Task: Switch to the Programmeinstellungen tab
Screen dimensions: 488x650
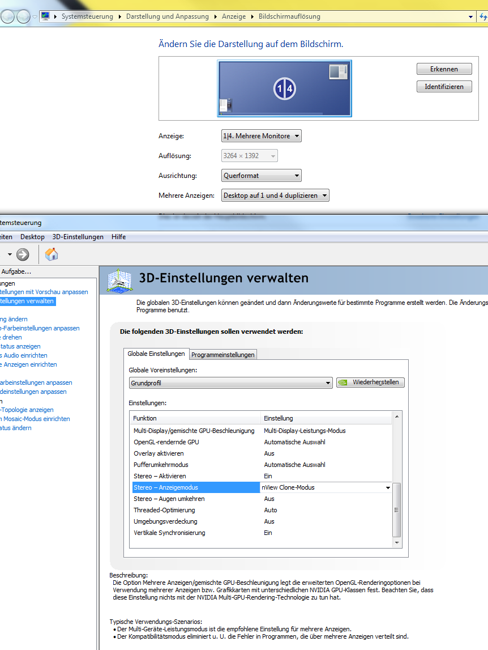Action: coord(223,355)
